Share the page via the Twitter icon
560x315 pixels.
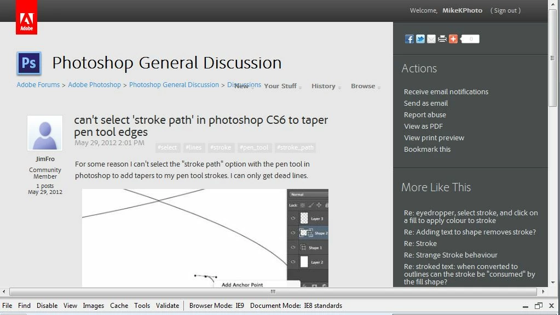420,39
